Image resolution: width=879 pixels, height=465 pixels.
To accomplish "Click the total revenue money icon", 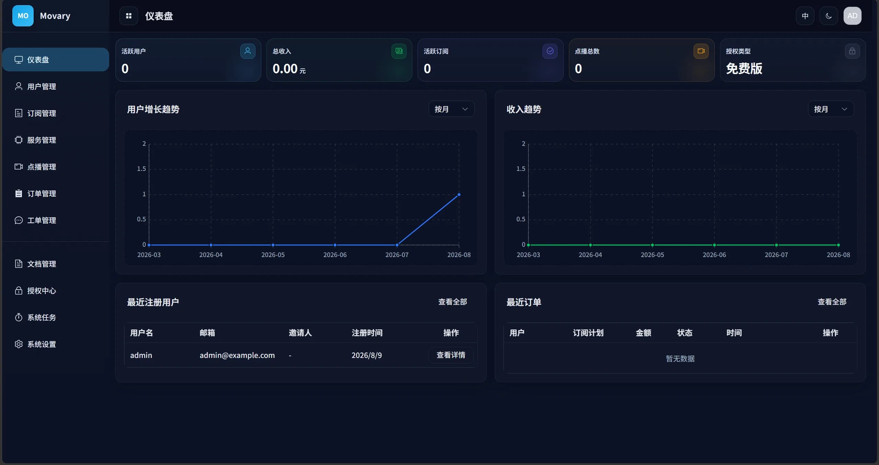I will click(399, 51).
